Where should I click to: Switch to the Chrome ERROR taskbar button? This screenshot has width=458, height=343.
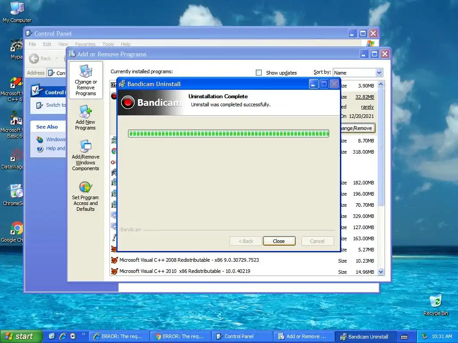(180, 336)
